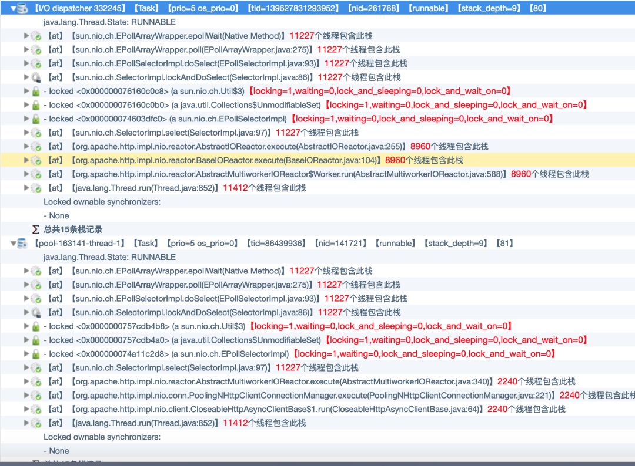Click the lock icon for 0x000000074a11c2d8

pyautogui.click(x=36, y=354)
